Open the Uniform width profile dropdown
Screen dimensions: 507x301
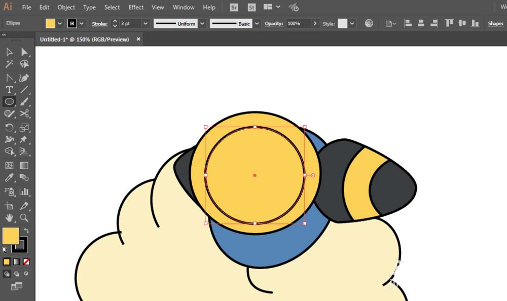tap(202, 23)
